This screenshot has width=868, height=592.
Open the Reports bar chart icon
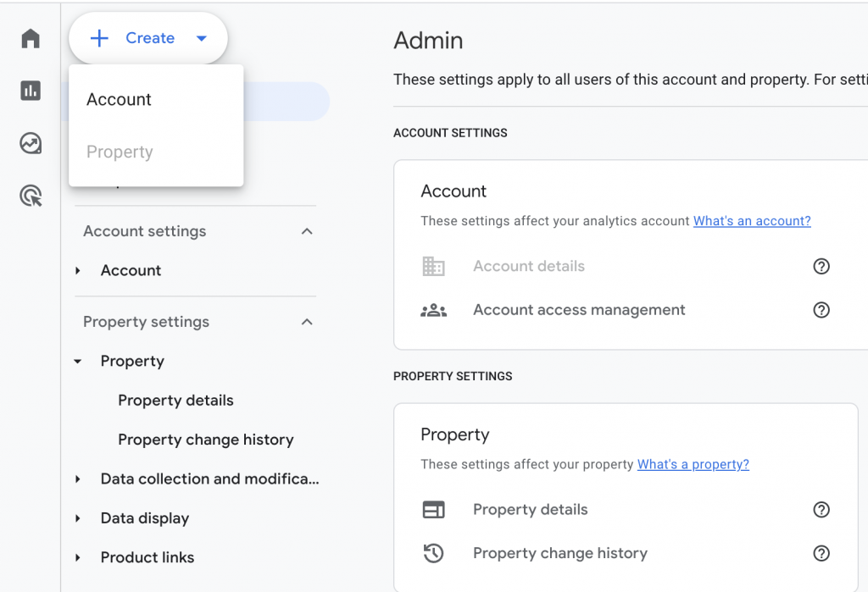pyautogui.click(x=31, y=91)
